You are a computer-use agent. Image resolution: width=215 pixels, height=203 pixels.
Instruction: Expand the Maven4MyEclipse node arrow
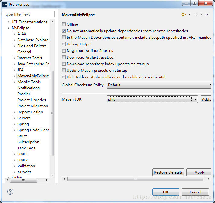[14, 76]
